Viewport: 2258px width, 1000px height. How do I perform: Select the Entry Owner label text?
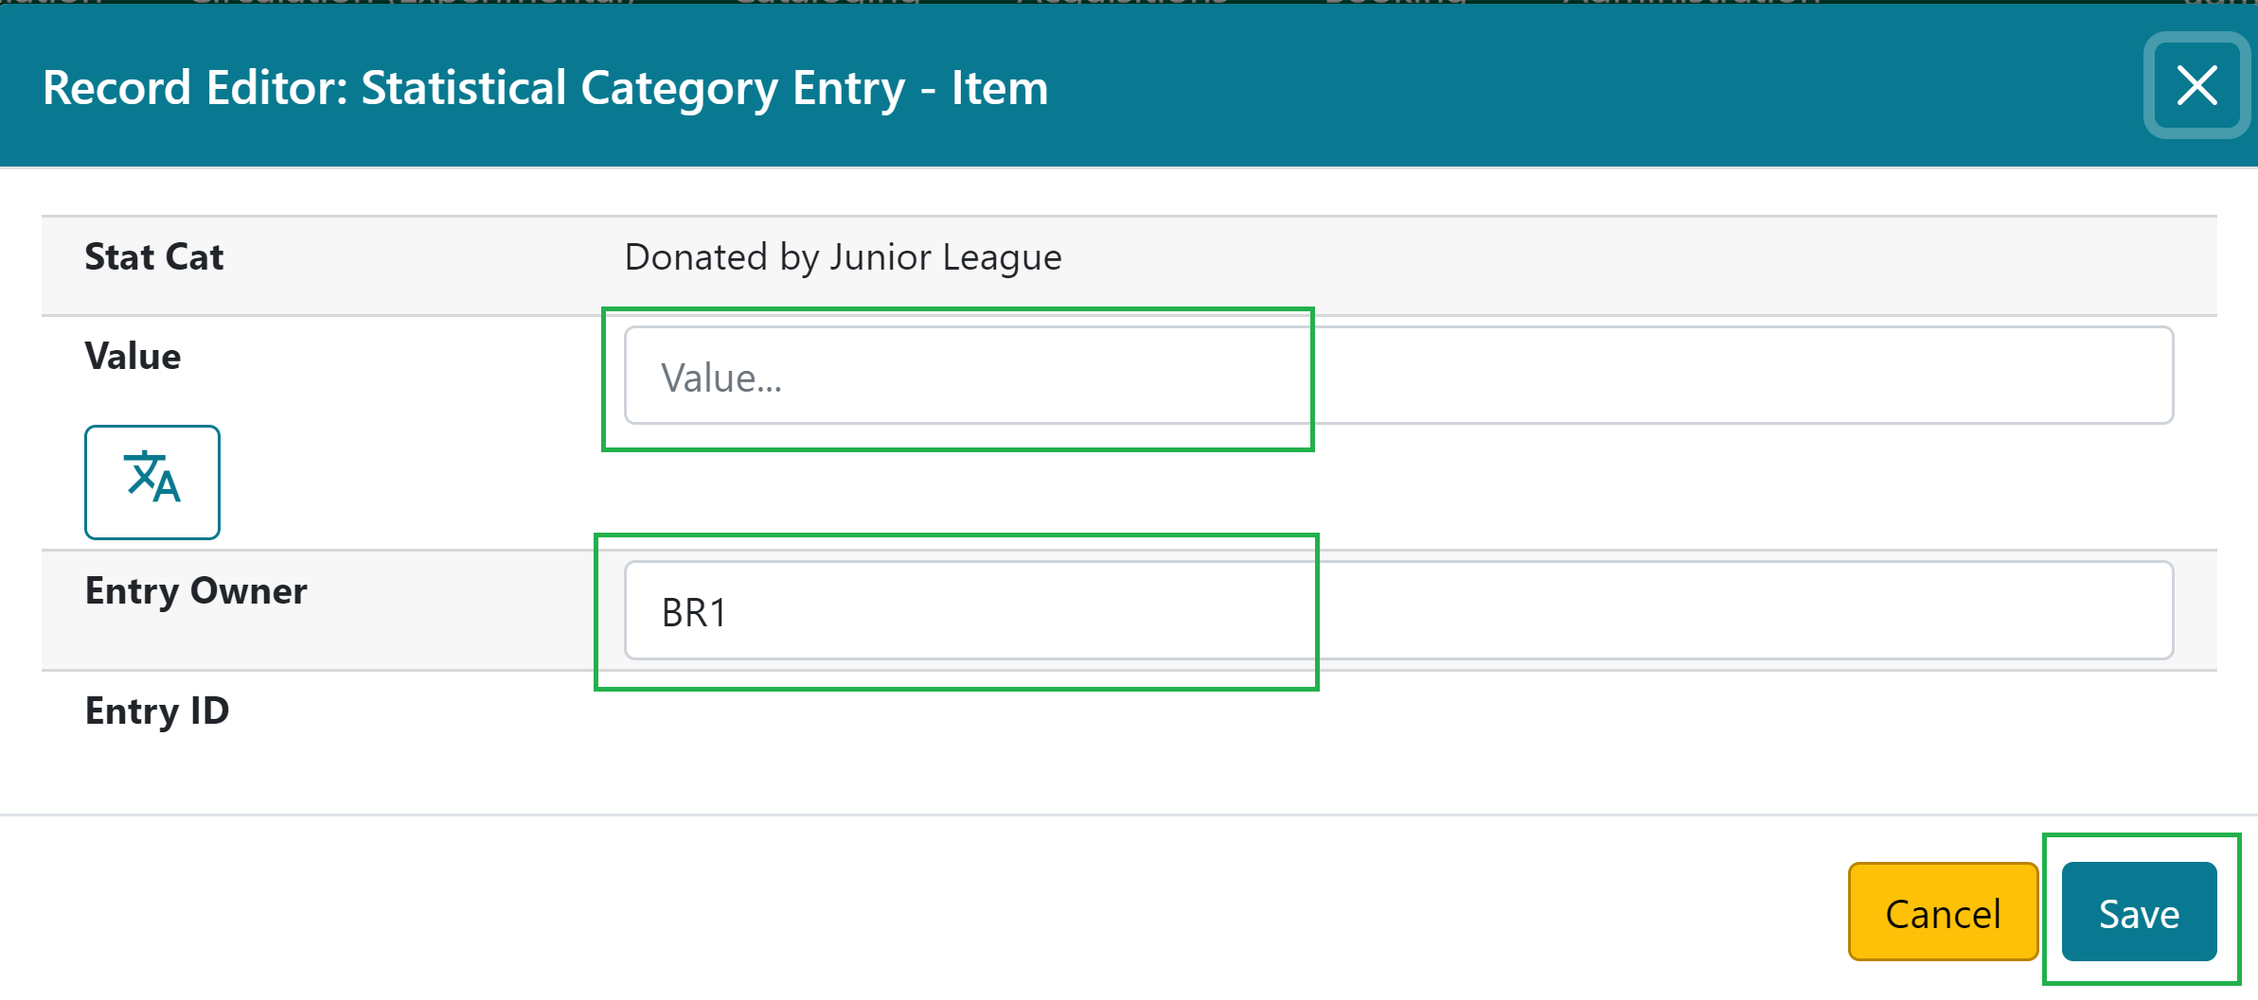point(196,591)
